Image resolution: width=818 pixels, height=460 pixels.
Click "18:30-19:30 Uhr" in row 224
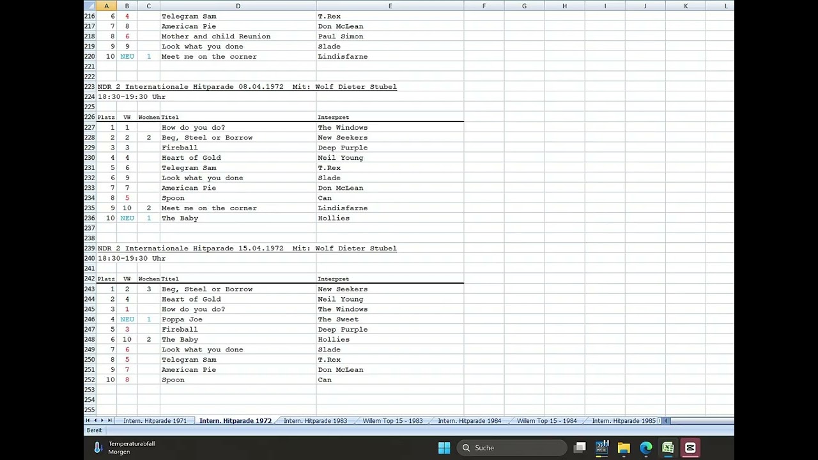pos(132,97)
